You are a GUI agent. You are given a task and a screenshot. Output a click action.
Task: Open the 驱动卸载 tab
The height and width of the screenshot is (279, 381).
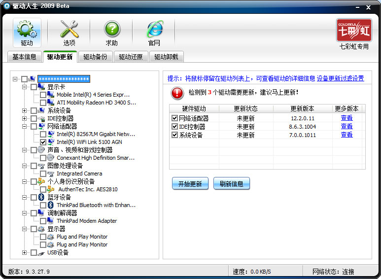point(166,57)
